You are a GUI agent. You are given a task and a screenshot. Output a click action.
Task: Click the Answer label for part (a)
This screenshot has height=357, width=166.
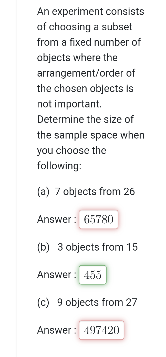click(56, 219)
